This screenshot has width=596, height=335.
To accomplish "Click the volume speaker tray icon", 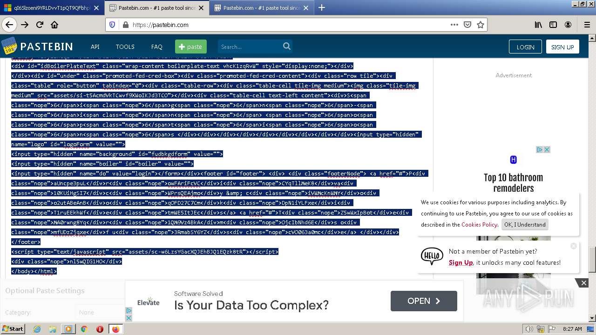I will pyautogui.click(x=529, y=329).
